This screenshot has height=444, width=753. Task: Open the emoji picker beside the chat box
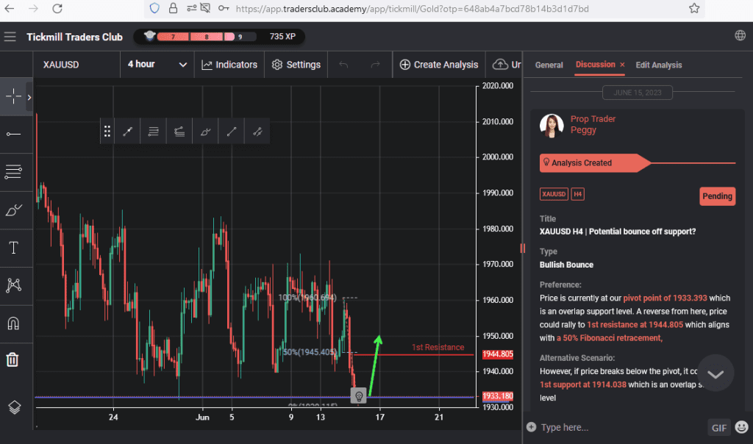point(742,427)
